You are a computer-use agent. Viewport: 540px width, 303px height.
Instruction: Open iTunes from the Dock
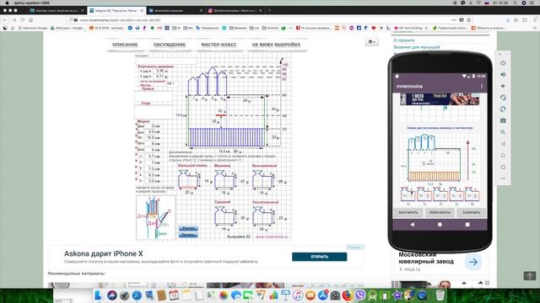coord(298,295)
